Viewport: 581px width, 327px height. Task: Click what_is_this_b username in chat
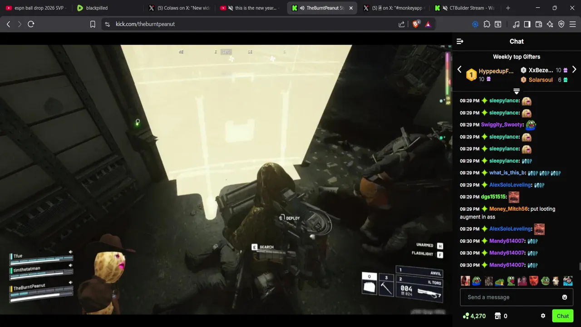507,173
